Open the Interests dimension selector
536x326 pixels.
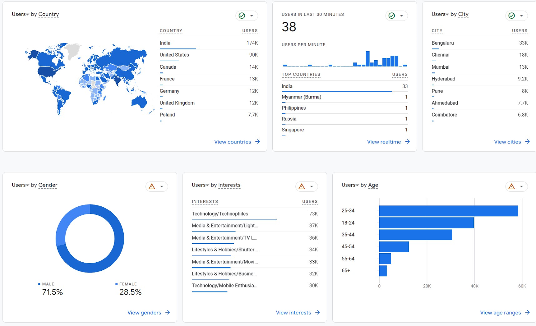229,185
